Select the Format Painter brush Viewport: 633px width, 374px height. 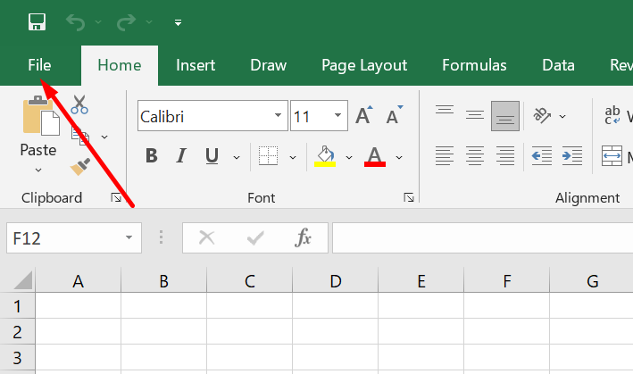pos(80,166)
